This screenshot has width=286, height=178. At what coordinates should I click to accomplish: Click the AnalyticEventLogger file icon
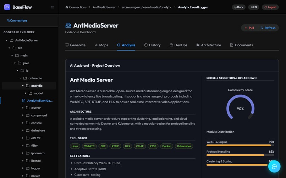(x=23, y=101)
